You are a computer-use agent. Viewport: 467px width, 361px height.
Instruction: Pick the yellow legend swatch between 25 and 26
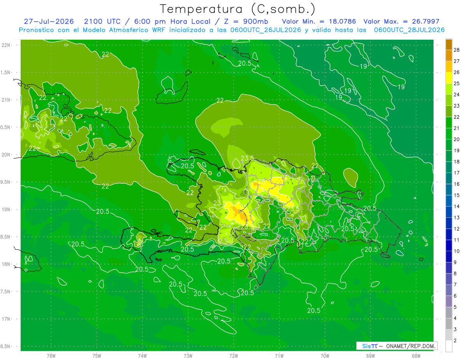coord(449,77)
